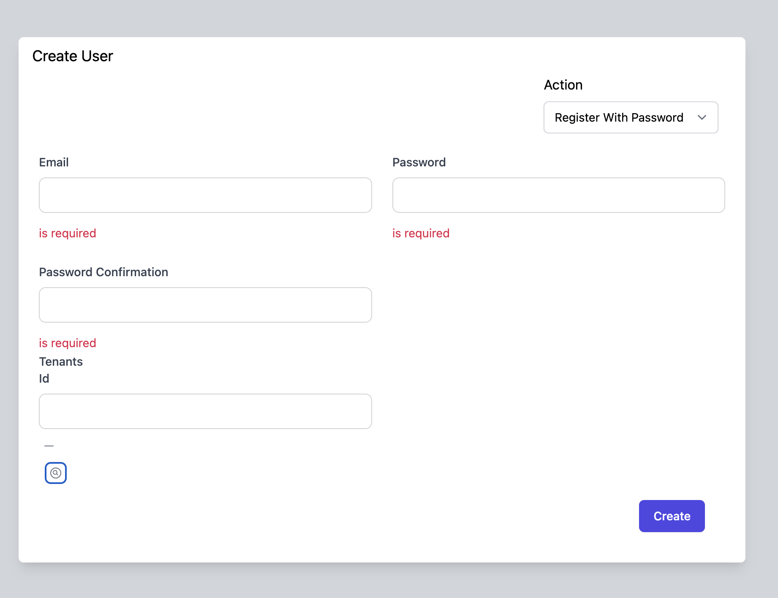Image resolution: width=778 pixels, height=598 pixels.
Task: Click the Password field label
Action: [419, 162]
